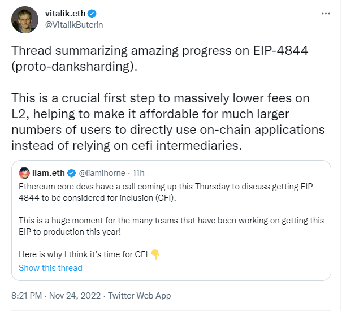Click Show this thread
The width and height of the screenshot is (342, 311).
[50, 268]
